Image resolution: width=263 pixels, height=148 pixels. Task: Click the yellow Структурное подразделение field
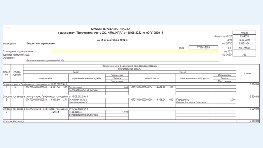coord(135,51)
